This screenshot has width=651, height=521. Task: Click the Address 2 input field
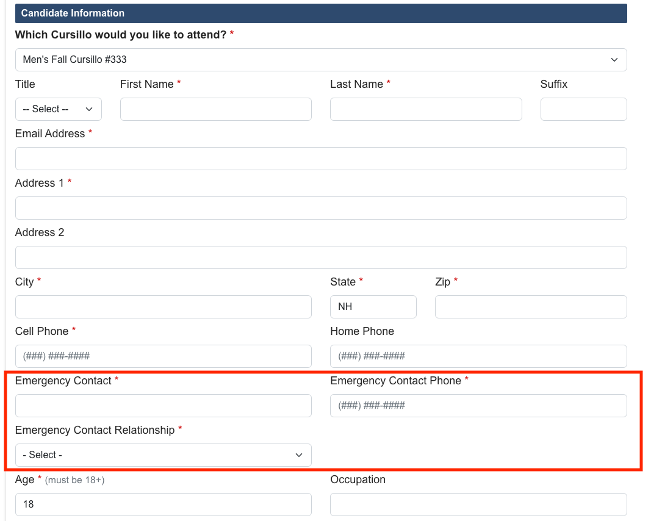tap(321, 257)
